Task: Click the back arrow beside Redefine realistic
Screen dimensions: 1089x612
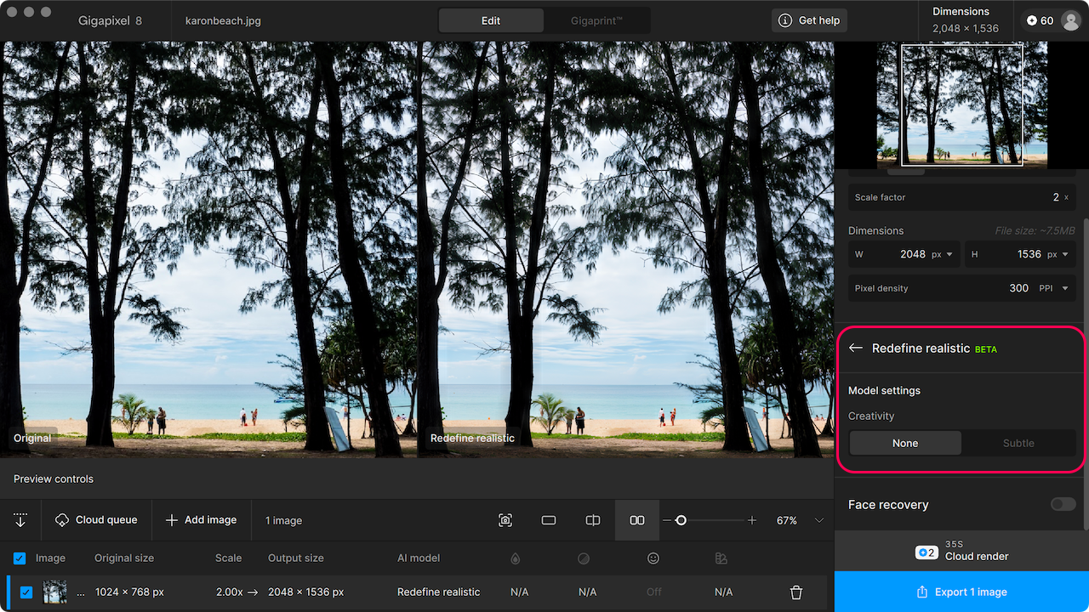Action: point(856,348)
